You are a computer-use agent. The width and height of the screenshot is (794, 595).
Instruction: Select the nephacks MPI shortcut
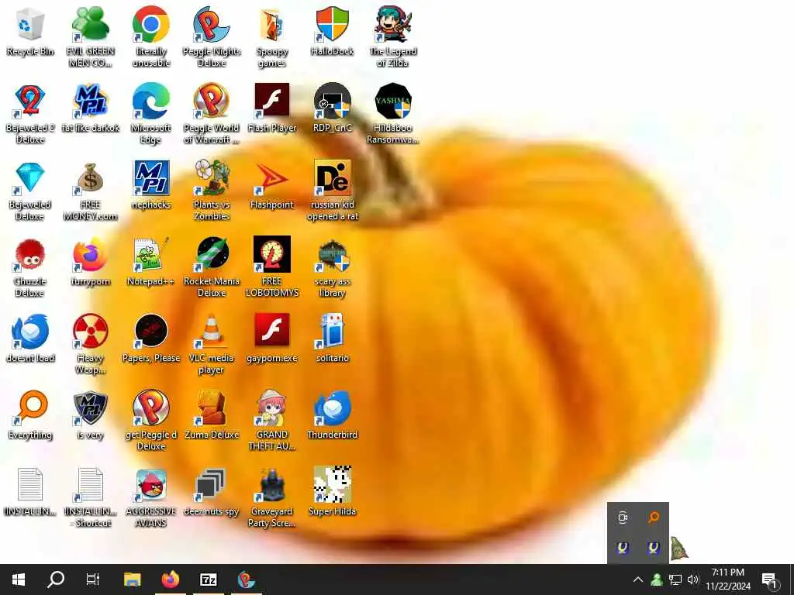pyautogui.click(x=151, y=185)
